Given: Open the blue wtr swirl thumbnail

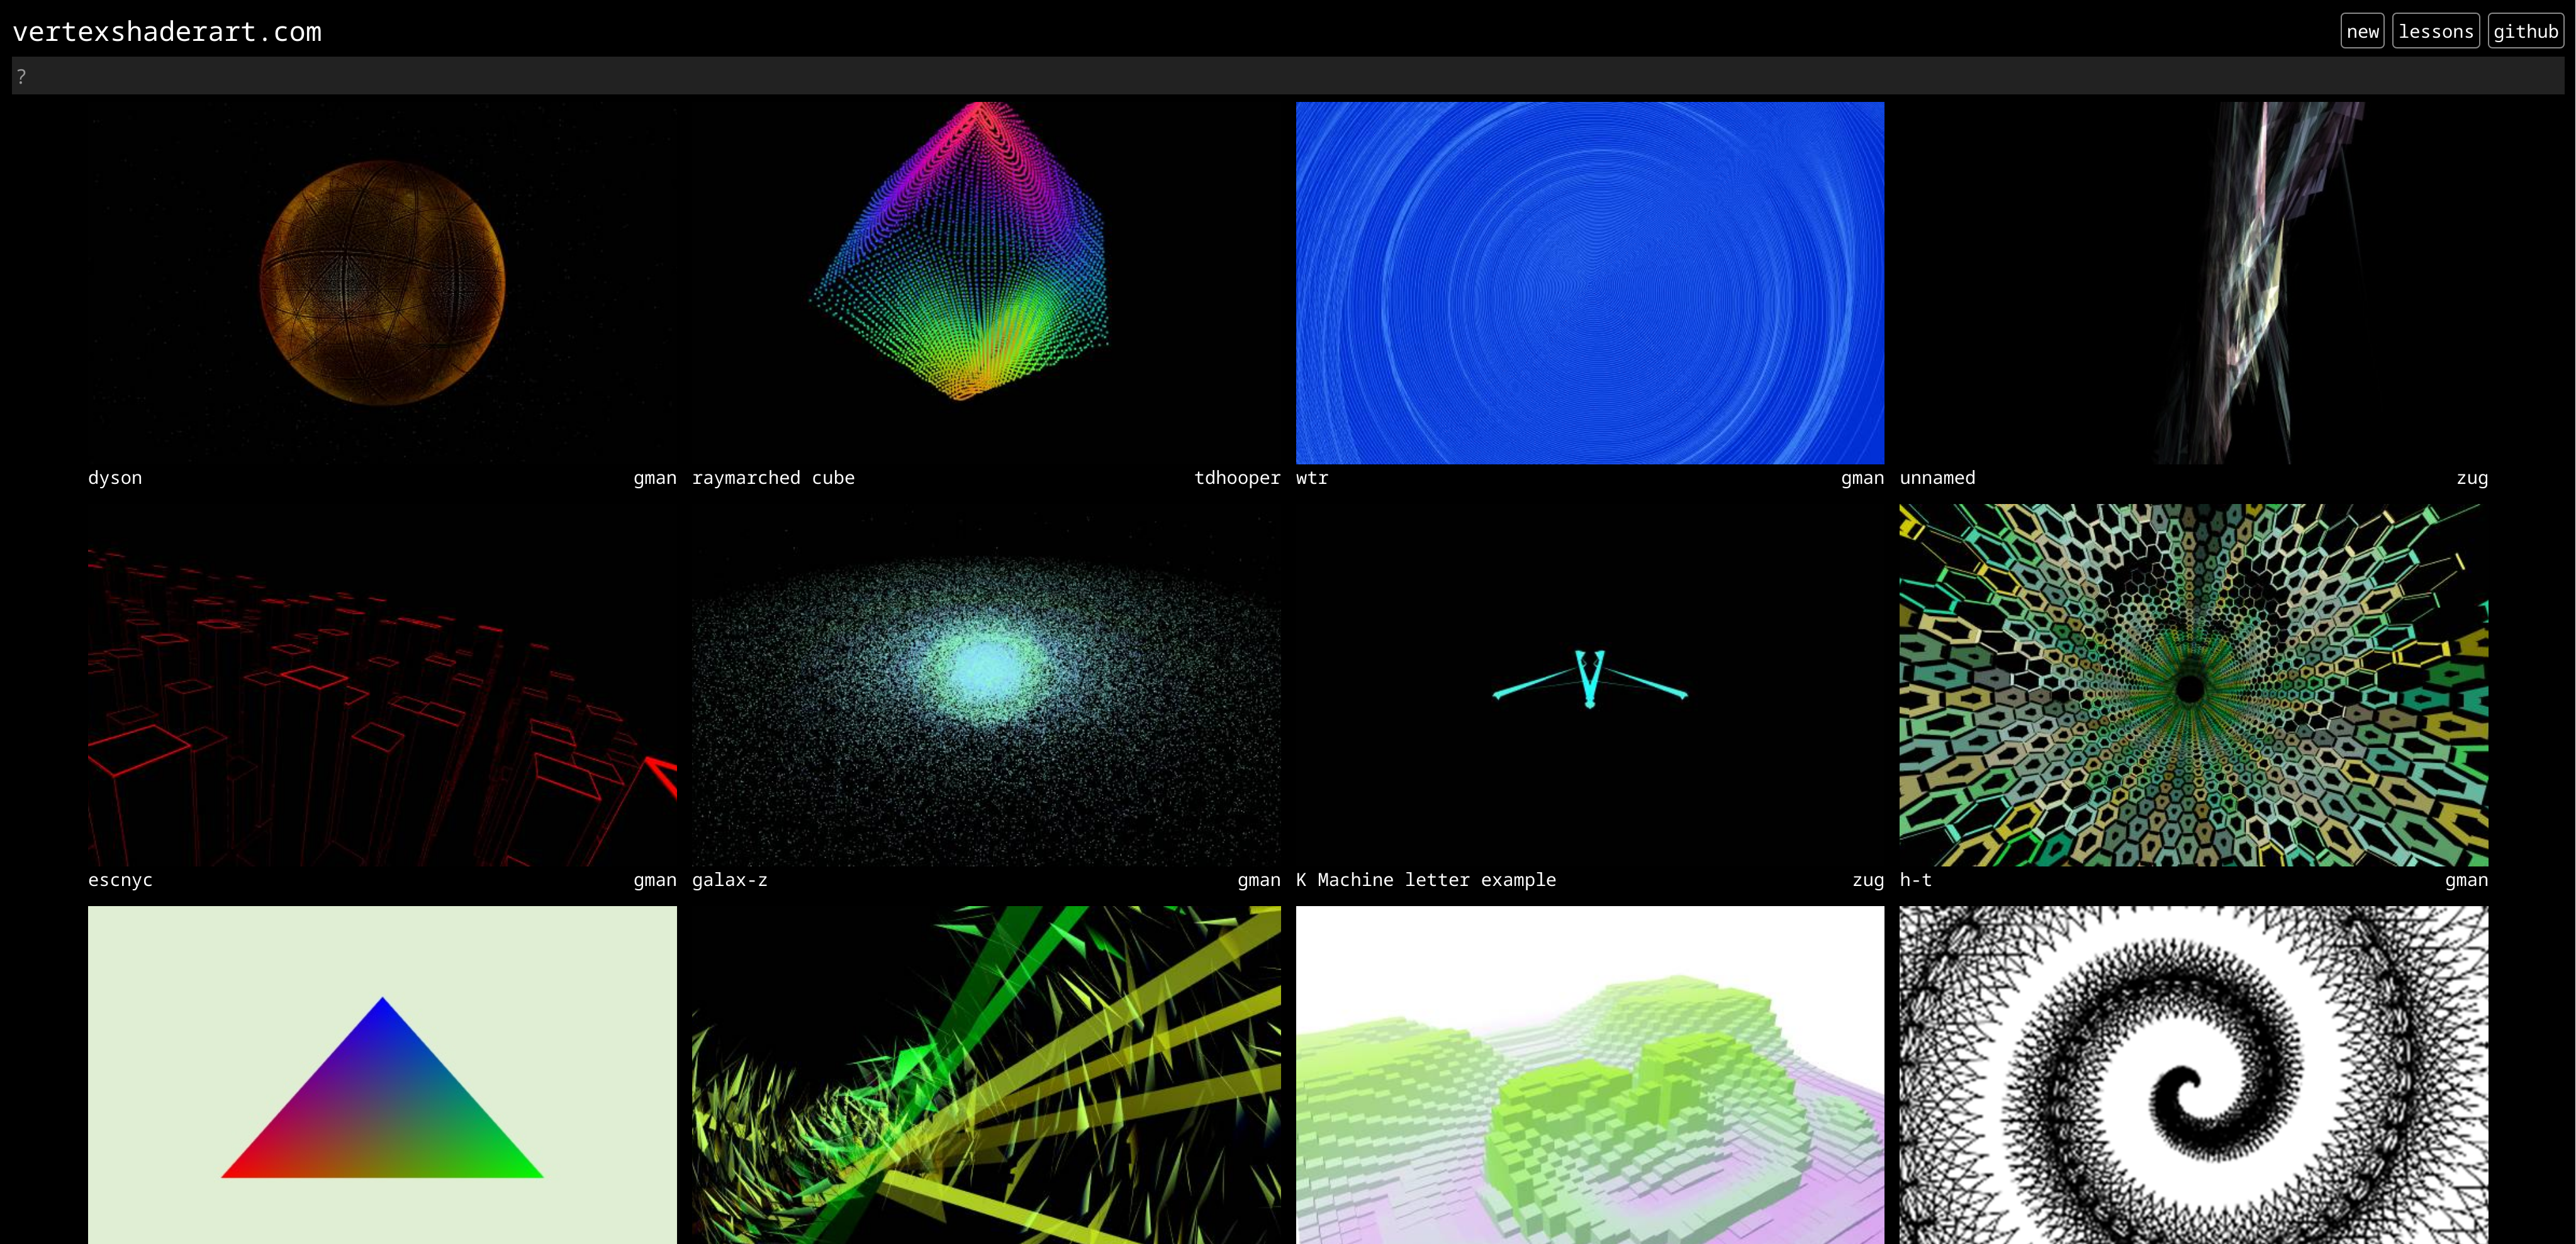Looking at the screenshot, I should [1589, 282].
